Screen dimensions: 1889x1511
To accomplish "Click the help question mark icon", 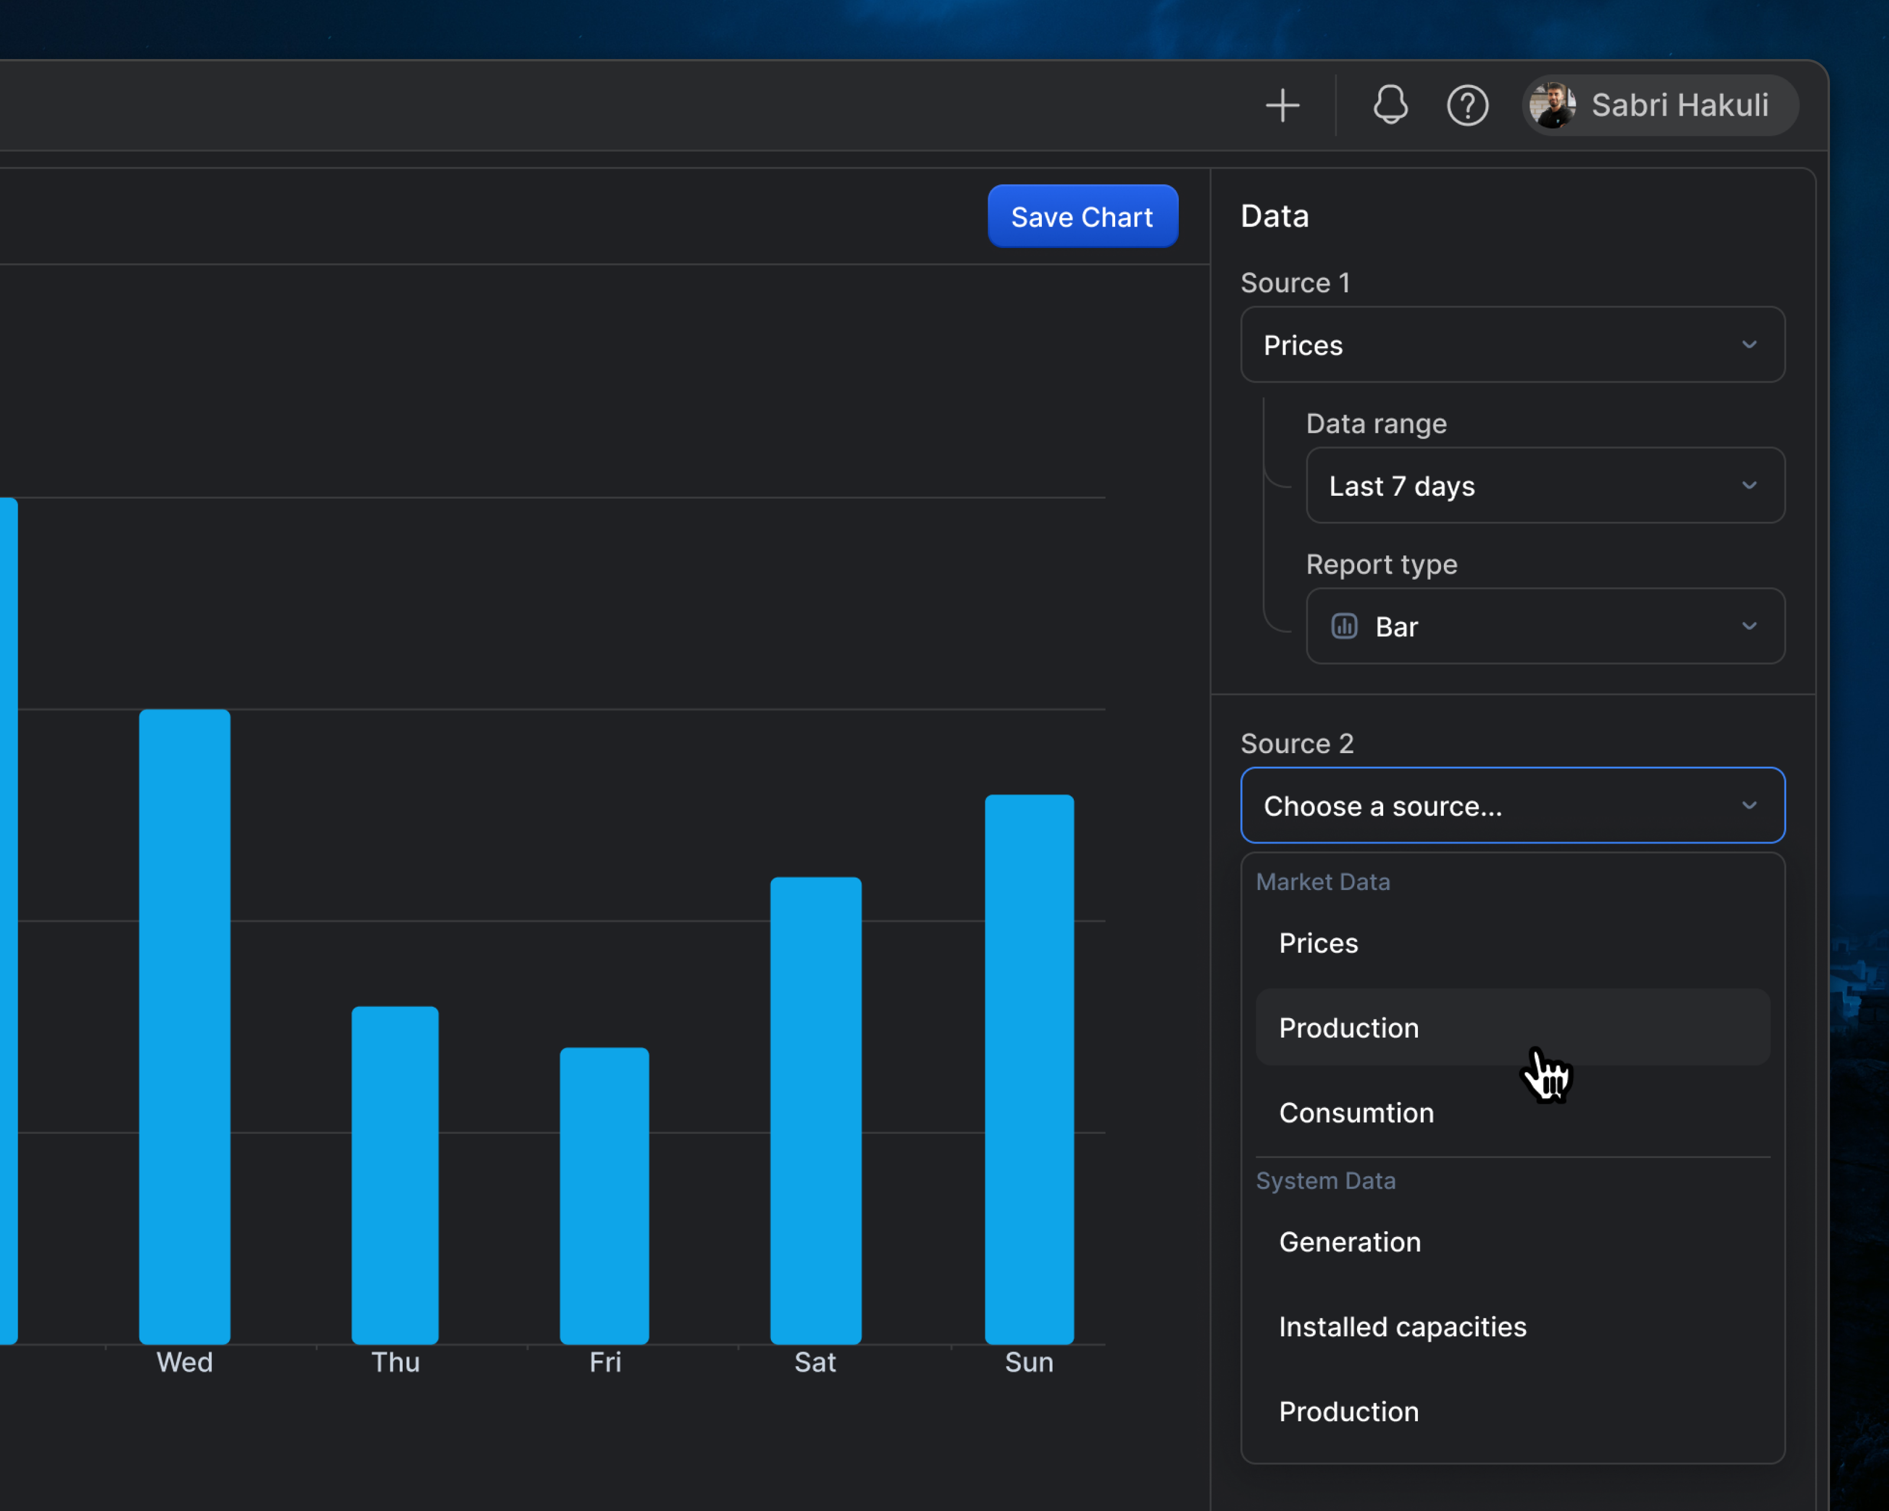I will click(1468, 105).
